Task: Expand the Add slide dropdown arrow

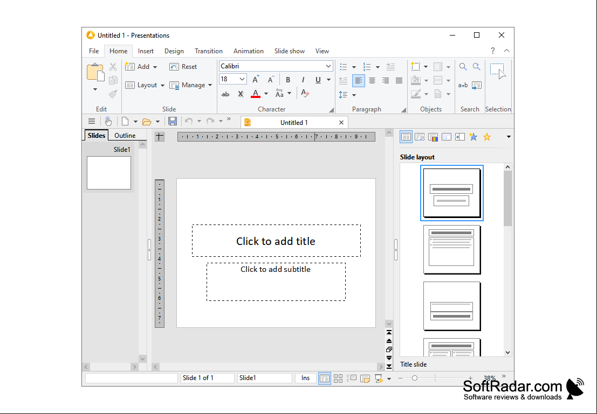Action: tap(155, 67)
